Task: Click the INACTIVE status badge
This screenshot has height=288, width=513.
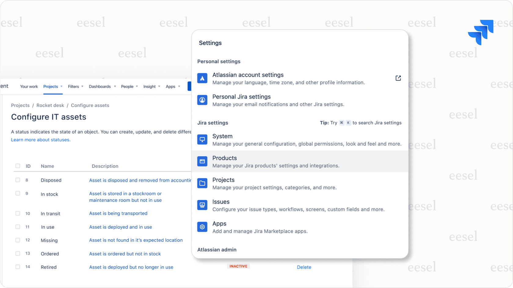Action: pyautogui.click(x=238, y=266)
